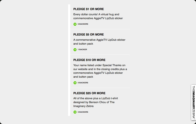Image resolution: width=196 pixels, height=124 pixels.
Task: Click the Special Thanks reward description
Action: [x=100, y=67]
